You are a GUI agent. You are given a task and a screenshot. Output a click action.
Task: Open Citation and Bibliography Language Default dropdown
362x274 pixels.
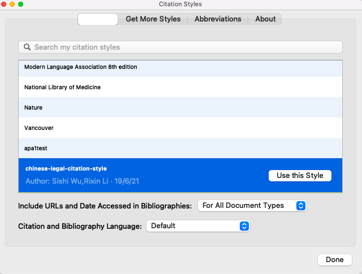tap(198, 226)
